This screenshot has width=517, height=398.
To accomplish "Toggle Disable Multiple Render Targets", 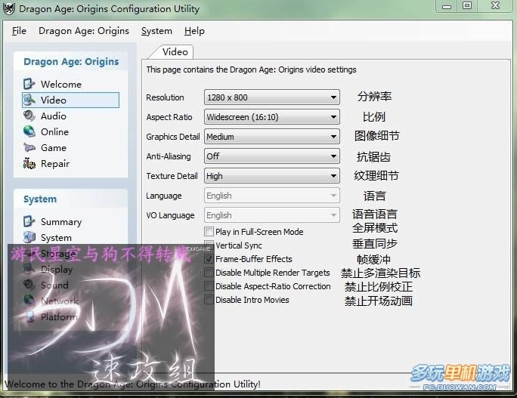I will (x=209, y=273).
